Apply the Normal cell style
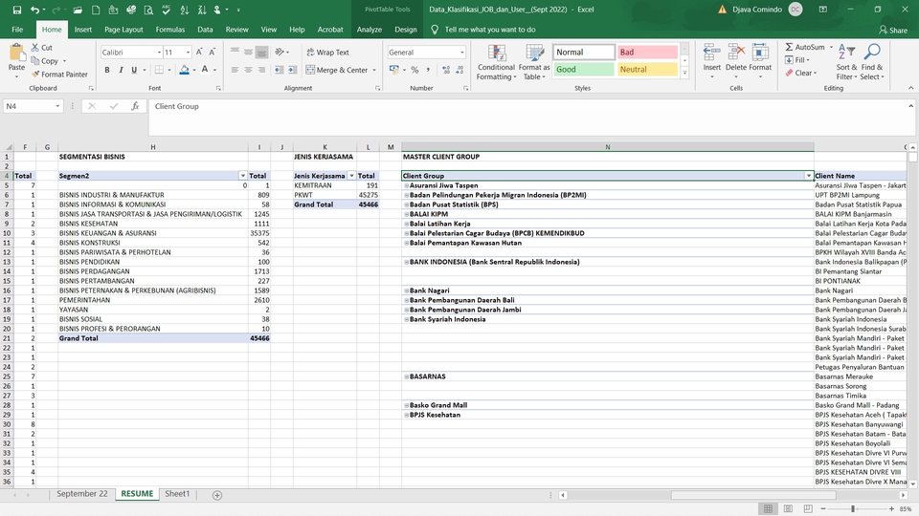The height and width of the screenshot is (516, 919). (x=583, y=52)
